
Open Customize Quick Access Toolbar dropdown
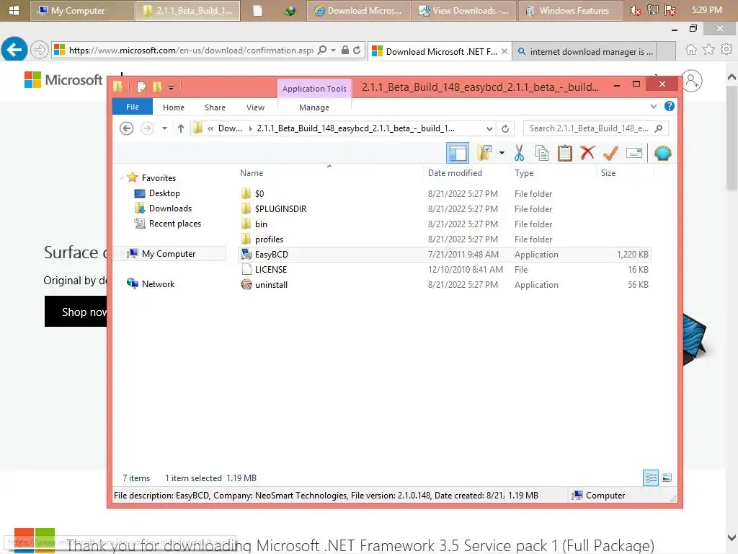pos(172,87)
